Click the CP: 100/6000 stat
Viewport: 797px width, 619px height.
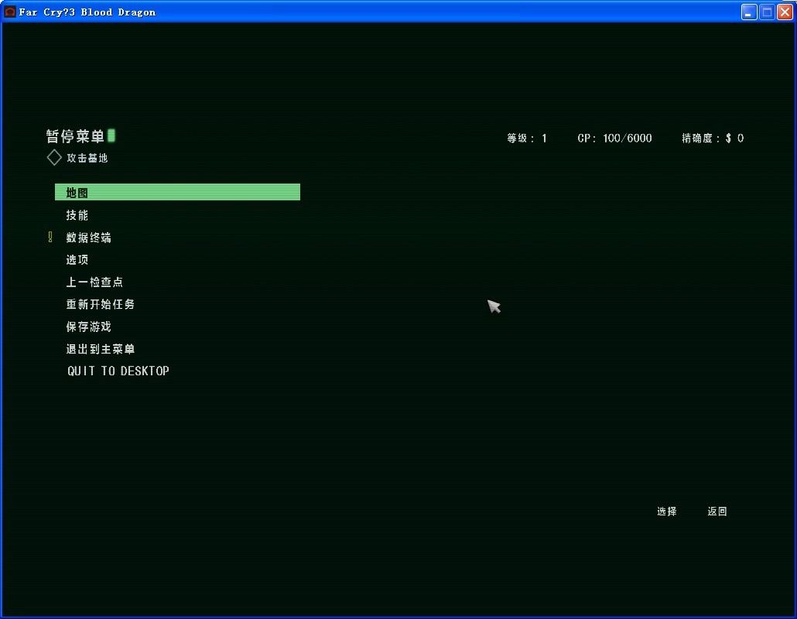(x=614, y=139)
